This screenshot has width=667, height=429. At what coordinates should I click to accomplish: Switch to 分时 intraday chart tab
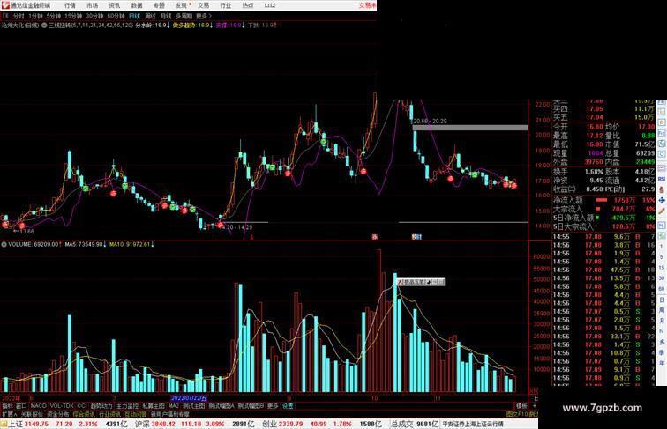tap(19, 16)
